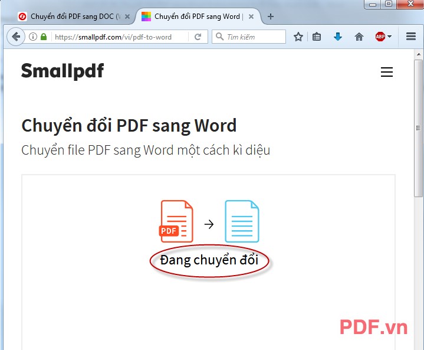Click subtitle Chuyển file PDF sang Word
Image resolution: width=424 pixels, height=350 pixels.
tap(146, 151)
